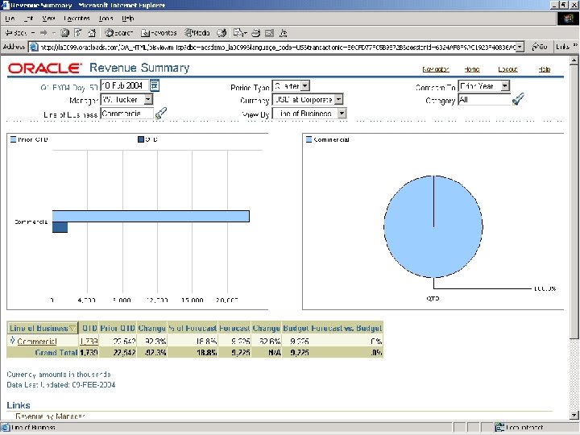The height and width of the screenshot is (435, 580).
Task: Click the Go button next to address bar
Action: tap(540, 47)
